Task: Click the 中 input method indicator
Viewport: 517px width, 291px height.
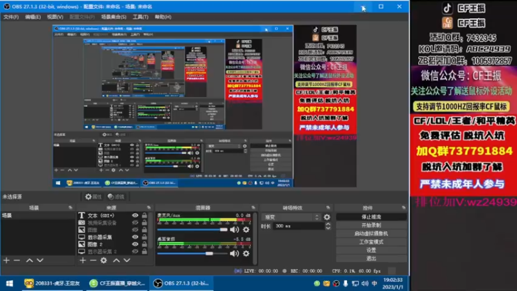Action: click(x=375, y=283)
